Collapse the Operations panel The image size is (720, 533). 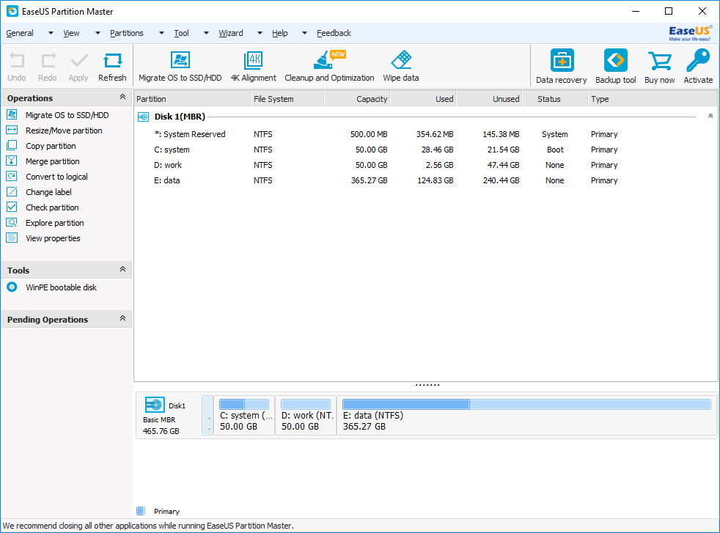click(122, 97)
